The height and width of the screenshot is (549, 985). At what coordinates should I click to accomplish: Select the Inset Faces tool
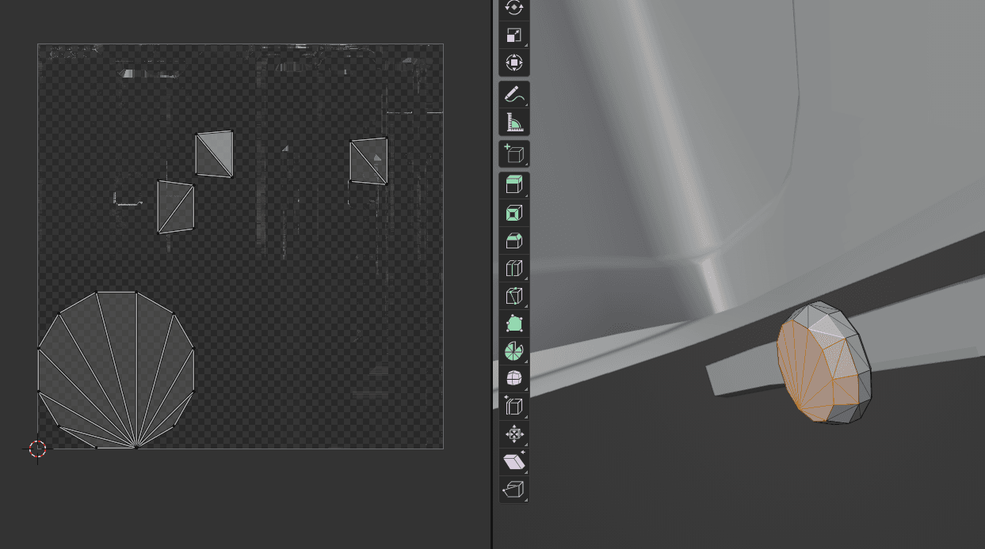(514, 214)
